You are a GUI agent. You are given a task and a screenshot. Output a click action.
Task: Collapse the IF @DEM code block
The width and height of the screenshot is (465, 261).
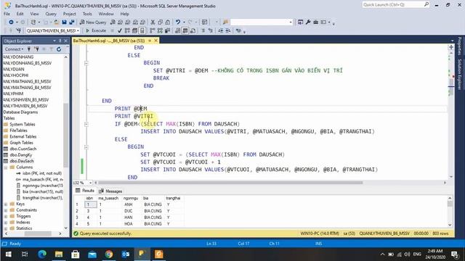tap(86, 124)
